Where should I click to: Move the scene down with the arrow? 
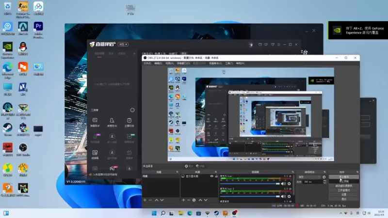[162, 200]
